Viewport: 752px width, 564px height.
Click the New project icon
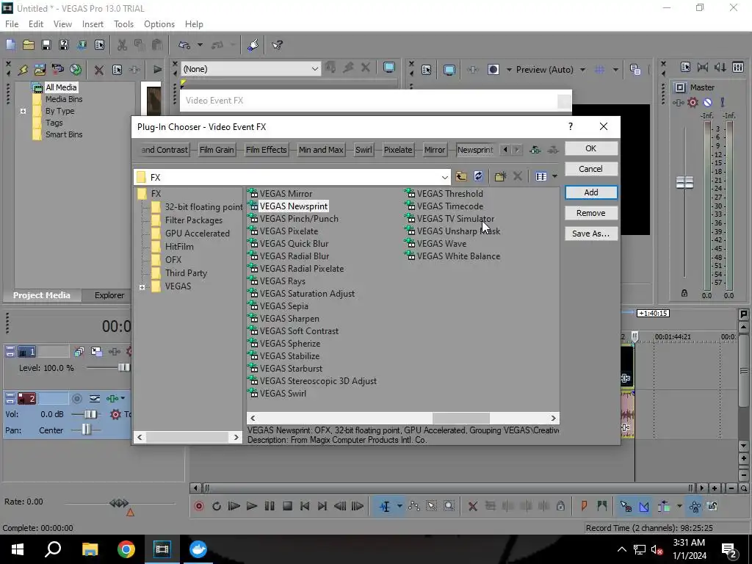pos(10,45)
